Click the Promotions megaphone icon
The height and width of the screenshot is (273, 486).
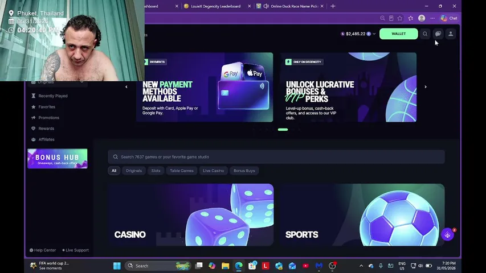(33, 118)
